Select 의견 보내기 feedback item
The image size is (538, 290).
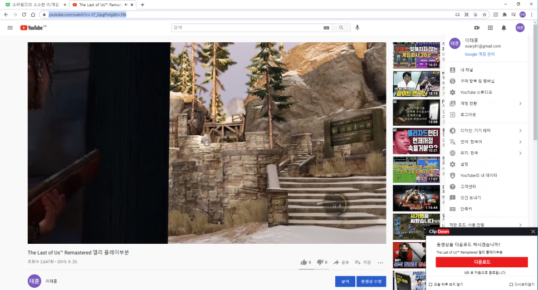tap(486, 198)
